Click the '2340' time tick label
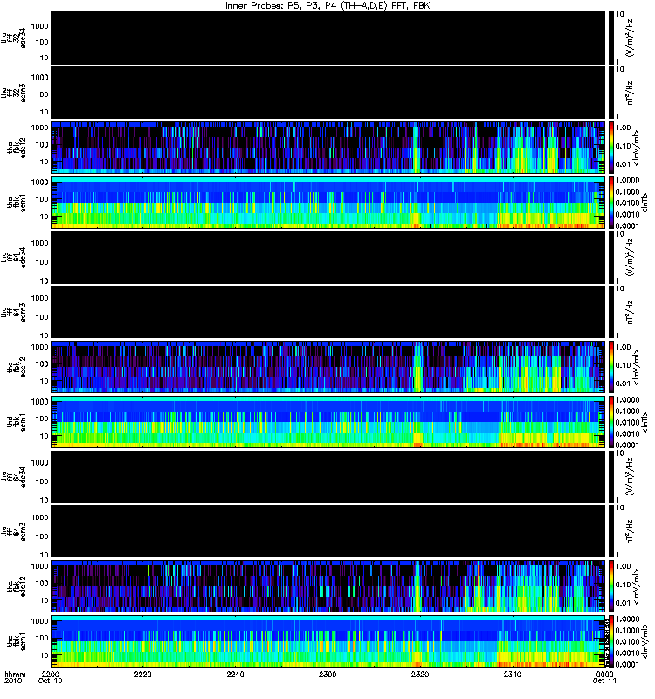655x699 pixels. tap(513, 674)
